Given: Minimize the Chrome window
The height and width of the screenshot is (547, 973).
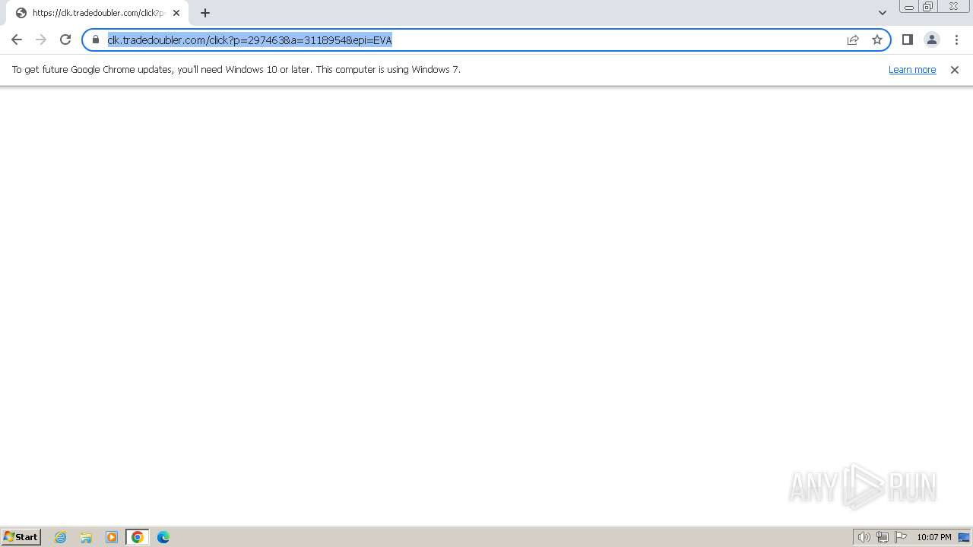Looking at the screenshot, I should 909,7.
